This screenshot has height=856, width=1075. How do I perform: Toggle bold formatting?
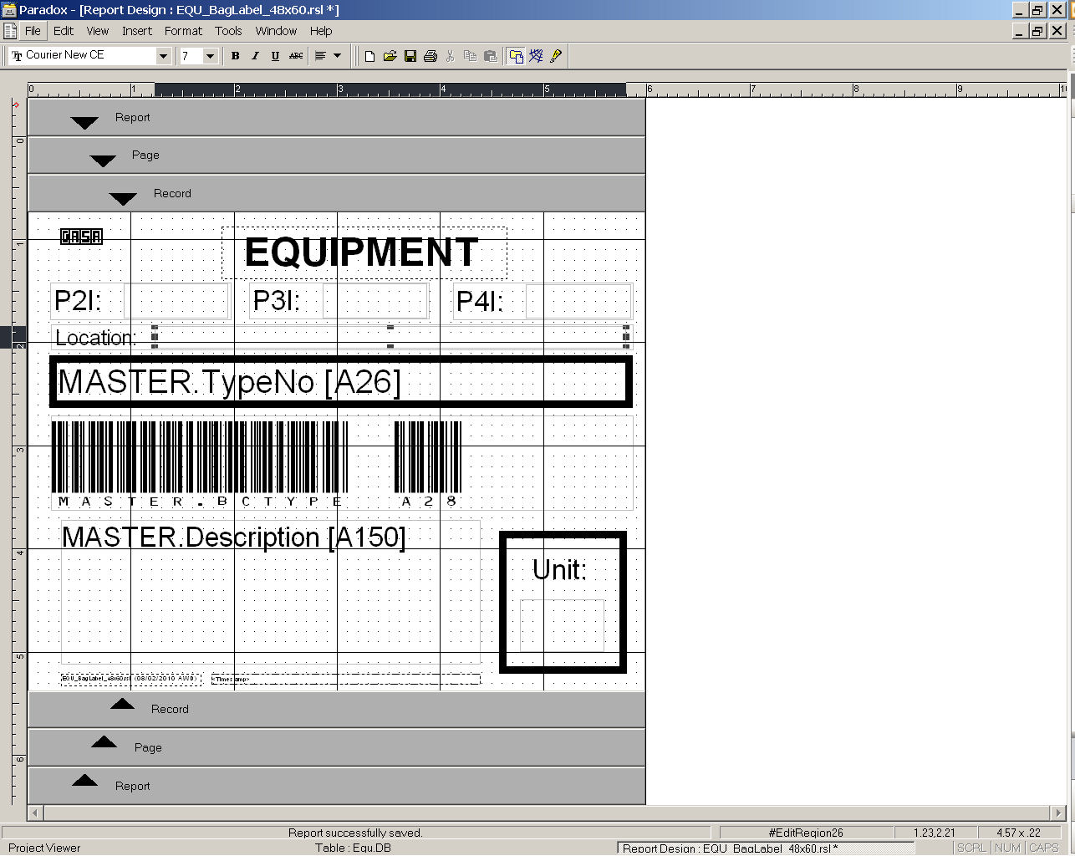pos(236,56)
